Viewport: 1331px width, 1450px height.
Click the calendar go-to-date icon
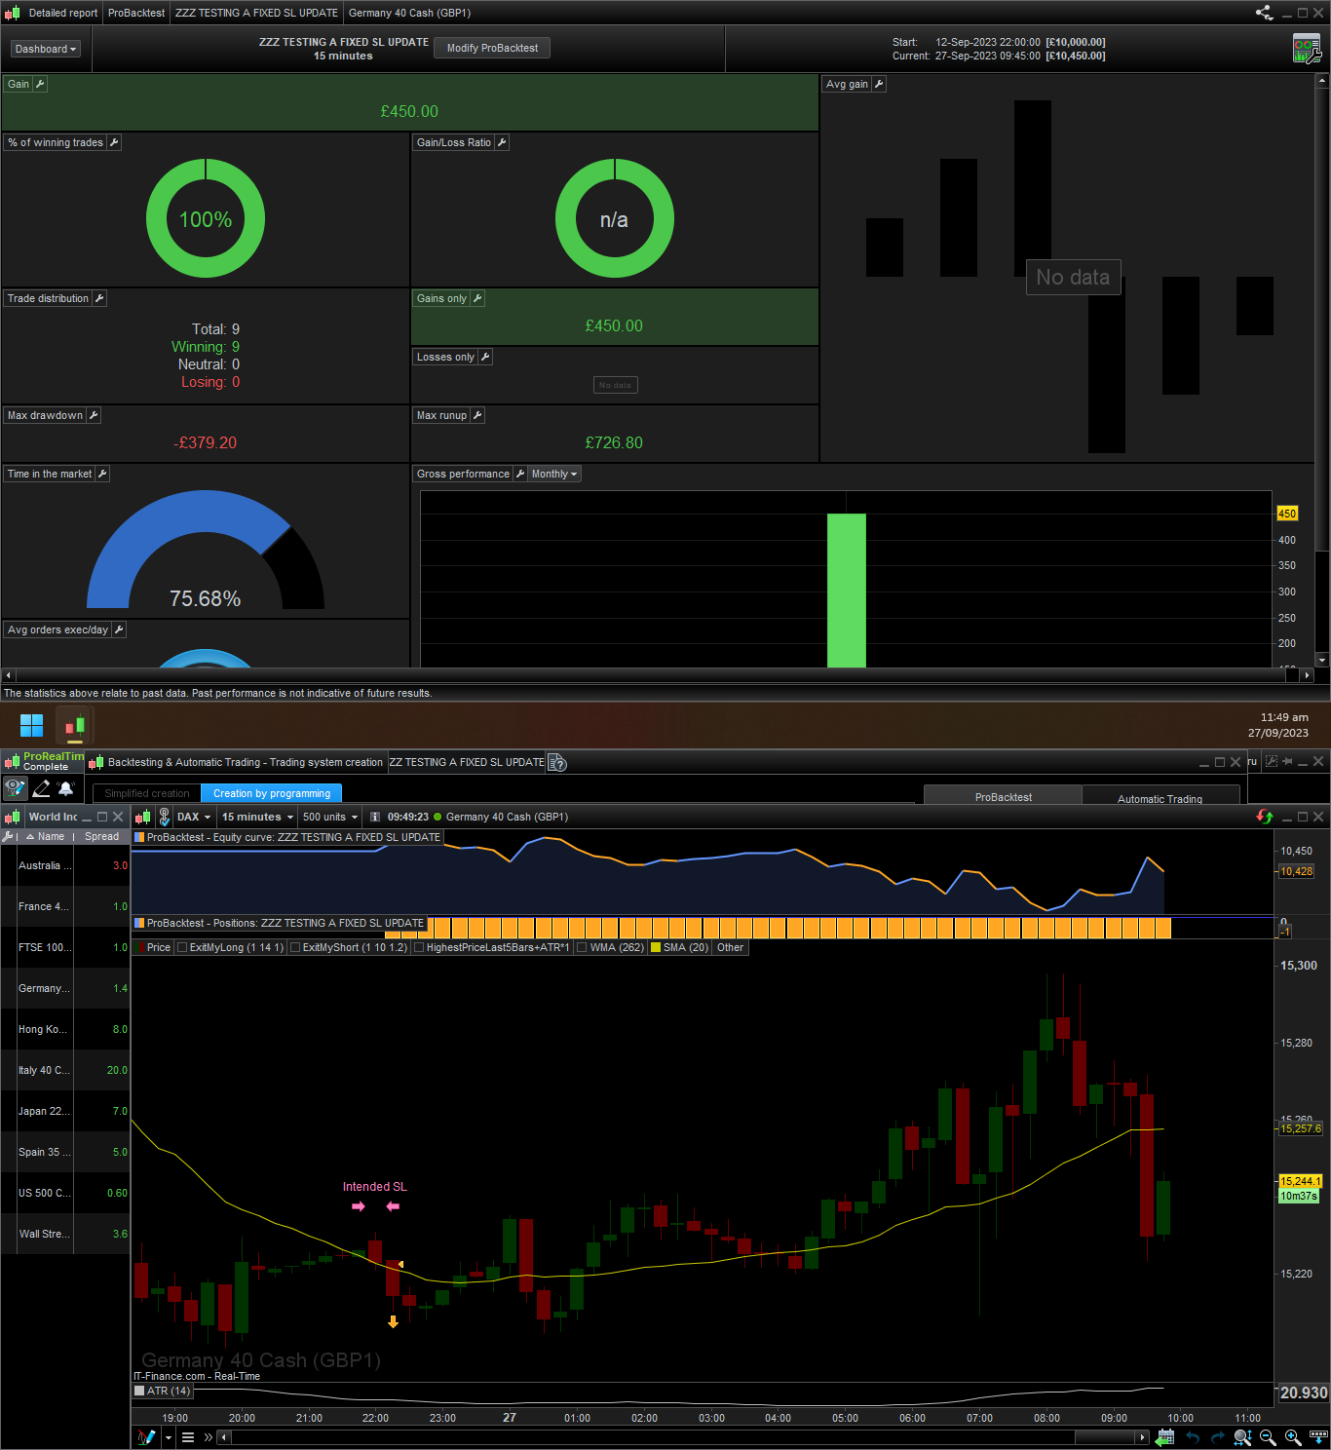(x=1165, y=1437)
